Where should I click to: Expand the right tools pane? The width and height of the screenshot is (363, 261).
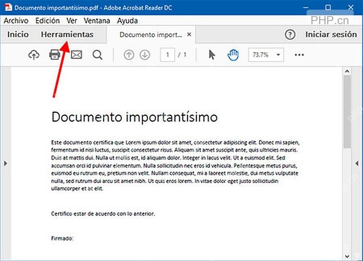click(x=357, y=164)
